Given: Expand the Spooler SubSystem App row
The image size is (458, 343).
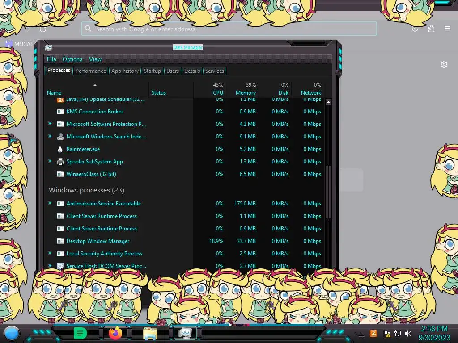Looking at the screenshot, I should pyautogui.click(x=50, y=161).
